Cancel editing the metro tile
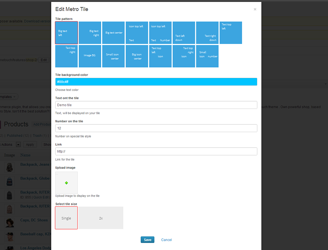This screenshot has width=328, height=250. [167, 240]
